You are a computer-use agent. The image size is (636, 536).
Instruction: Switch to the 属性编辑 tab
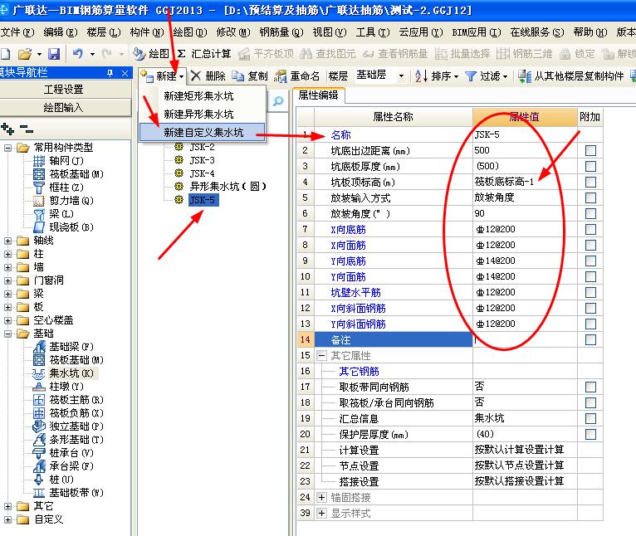point(318,95)
